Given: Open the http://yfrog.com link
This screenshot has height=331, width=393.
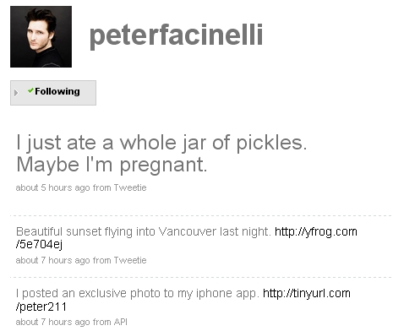Looking at the screenshot, I should [316, 231].
